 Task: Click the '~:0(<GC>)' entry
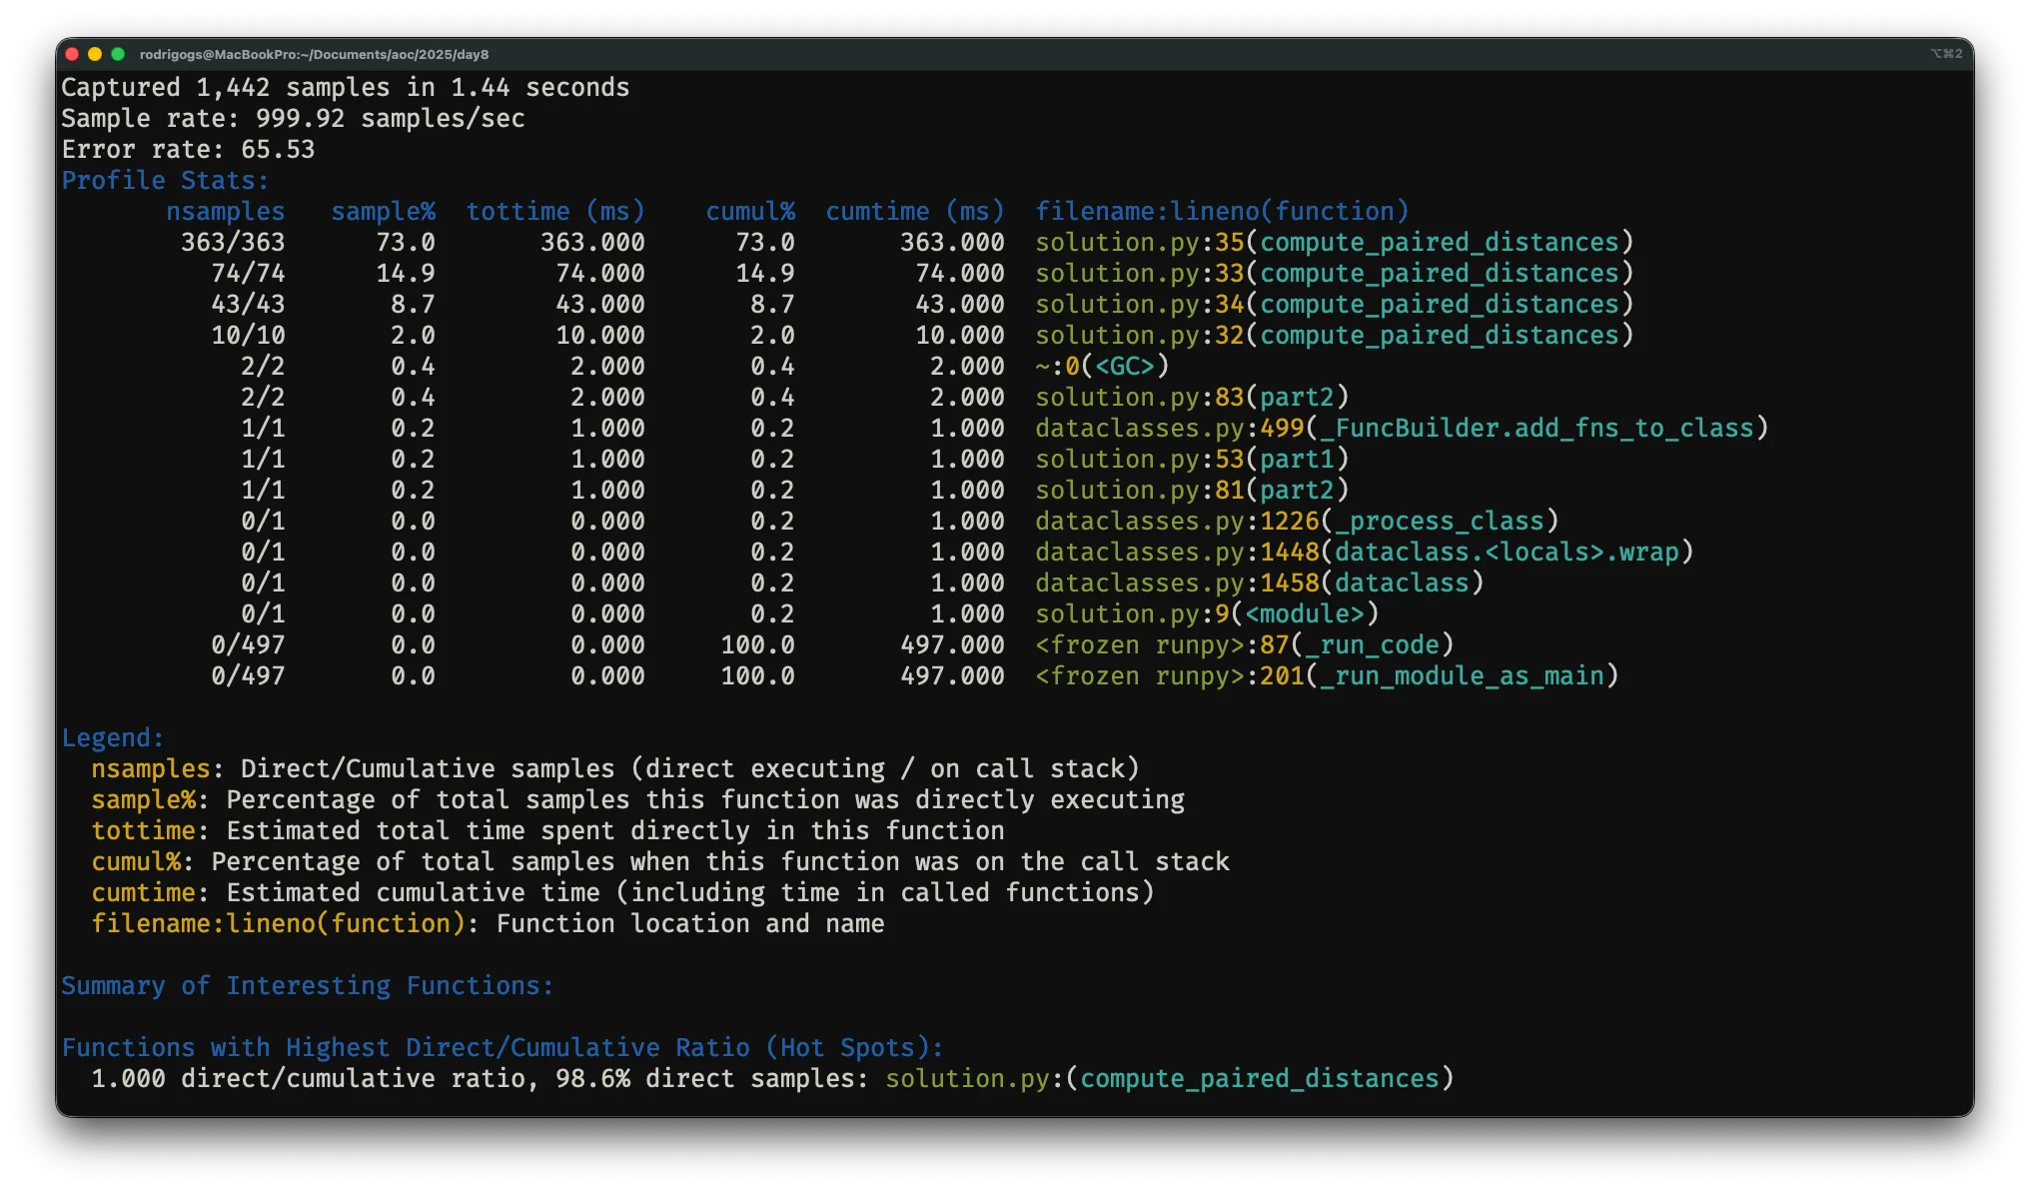tap(1102, 367)
